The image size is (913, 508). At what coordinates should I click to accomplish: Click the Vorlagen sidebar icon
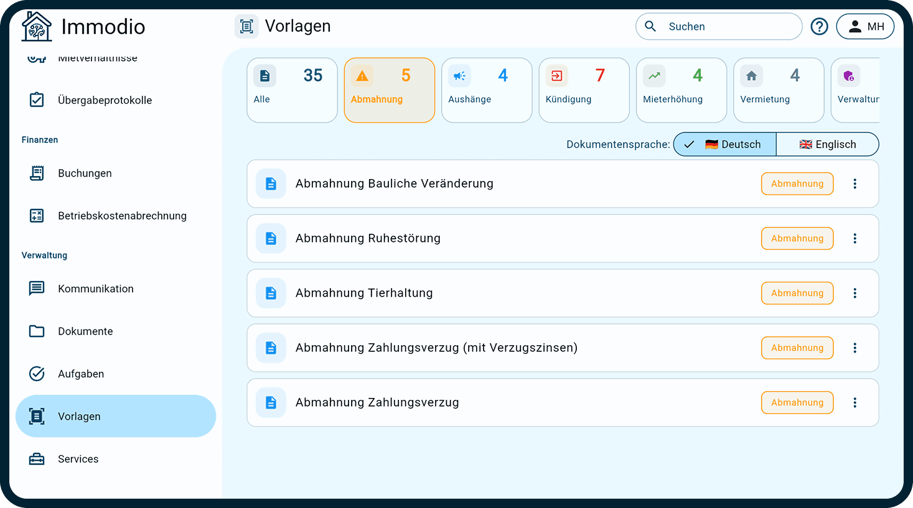coord(37,417)
